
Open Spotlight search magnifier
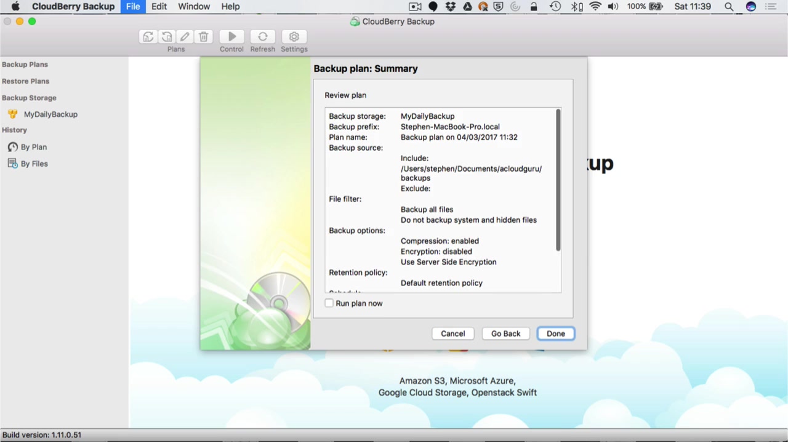tap(729, 7)
